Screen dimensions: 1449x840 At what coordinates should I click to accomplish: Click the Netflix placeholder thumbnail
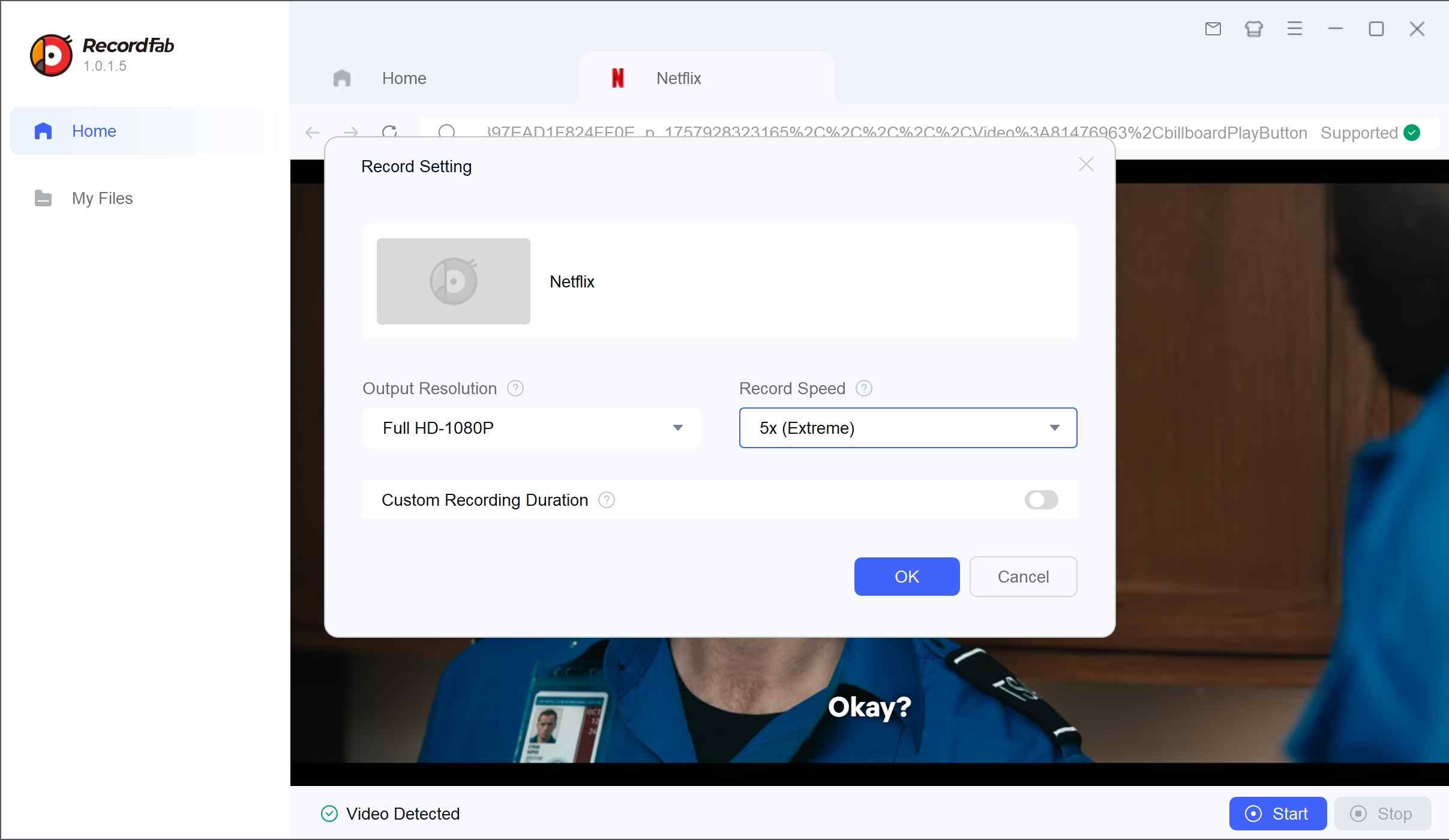tap(453, 281)
